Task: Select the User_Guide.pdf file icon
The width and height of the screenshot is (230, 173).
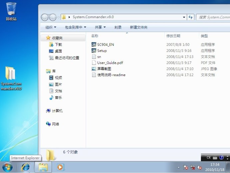Action: click(x=94, y=63)
